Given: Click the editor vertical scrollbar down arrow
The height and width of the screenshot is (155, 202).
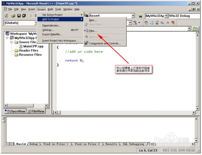Looking at the screenshot, I should click(x=198, y=108).
